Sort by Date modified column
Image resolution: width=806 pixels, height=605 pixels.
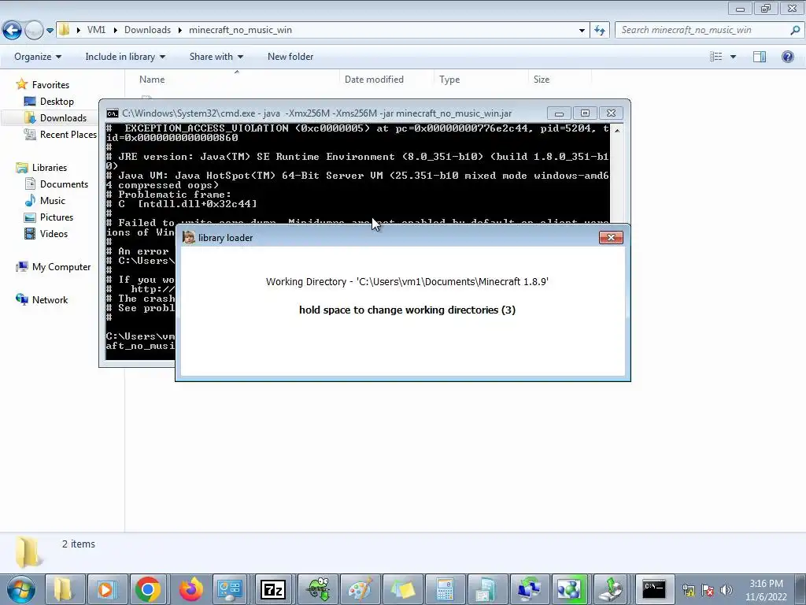click(374, 80)
